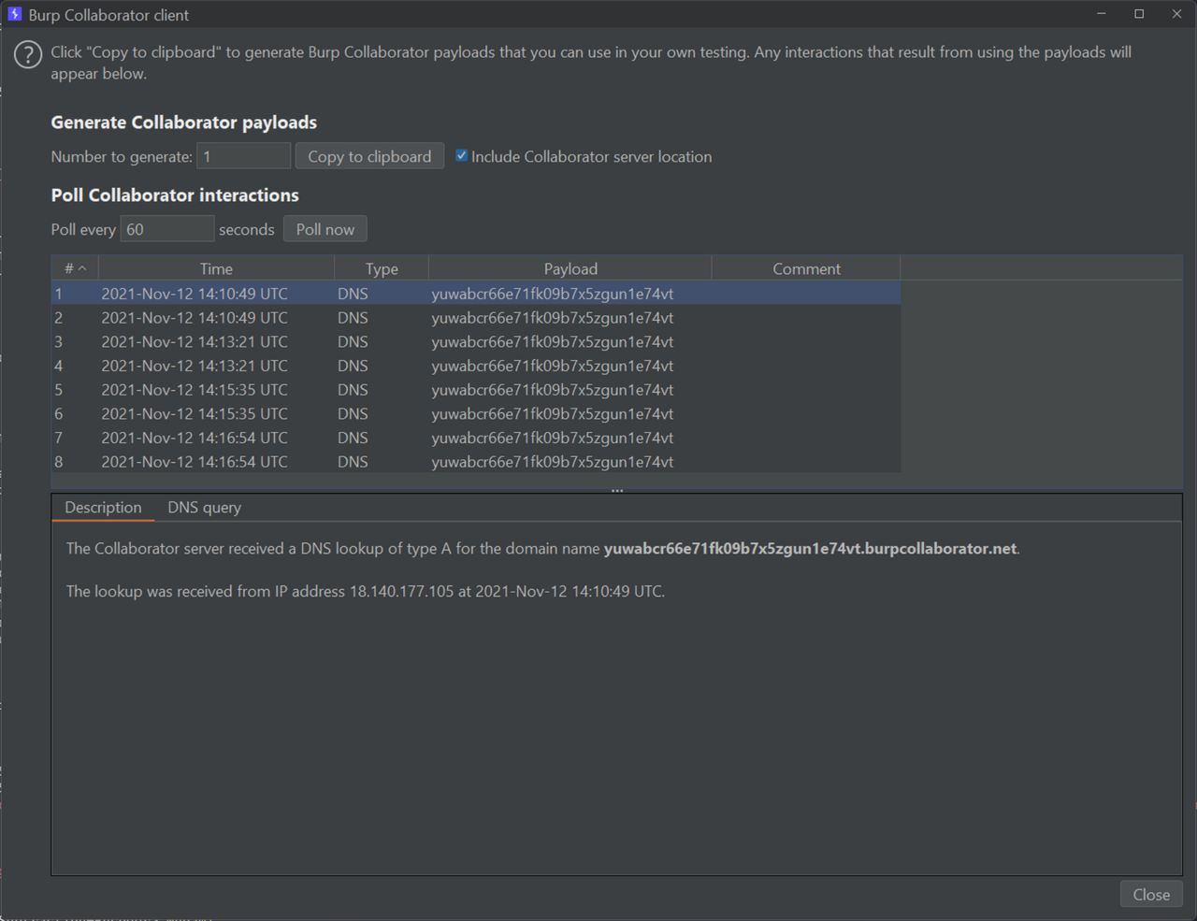Click the Comment column header

pyautogui.click(x=806, y=268)
